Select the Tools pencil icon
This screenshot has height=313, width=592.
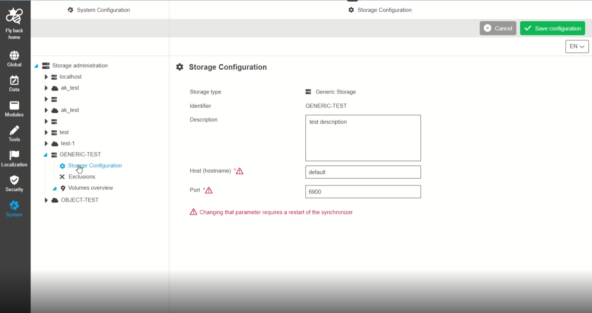(x=14, y=131)
